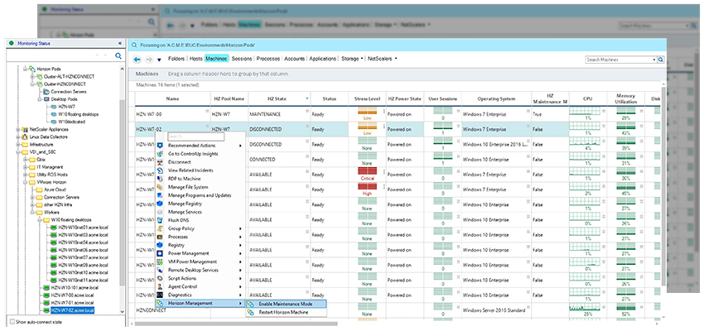The width and height of the screenshot is (704, 331).
Task: Sort by the Stress Level column header
Action: pyautogui.click(x=367, y=98)
